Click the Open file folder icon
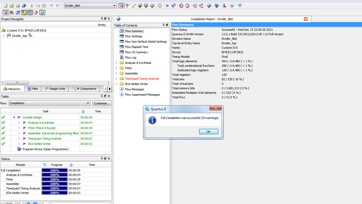The width and height of the screenshot is (362, 204). 11,6
